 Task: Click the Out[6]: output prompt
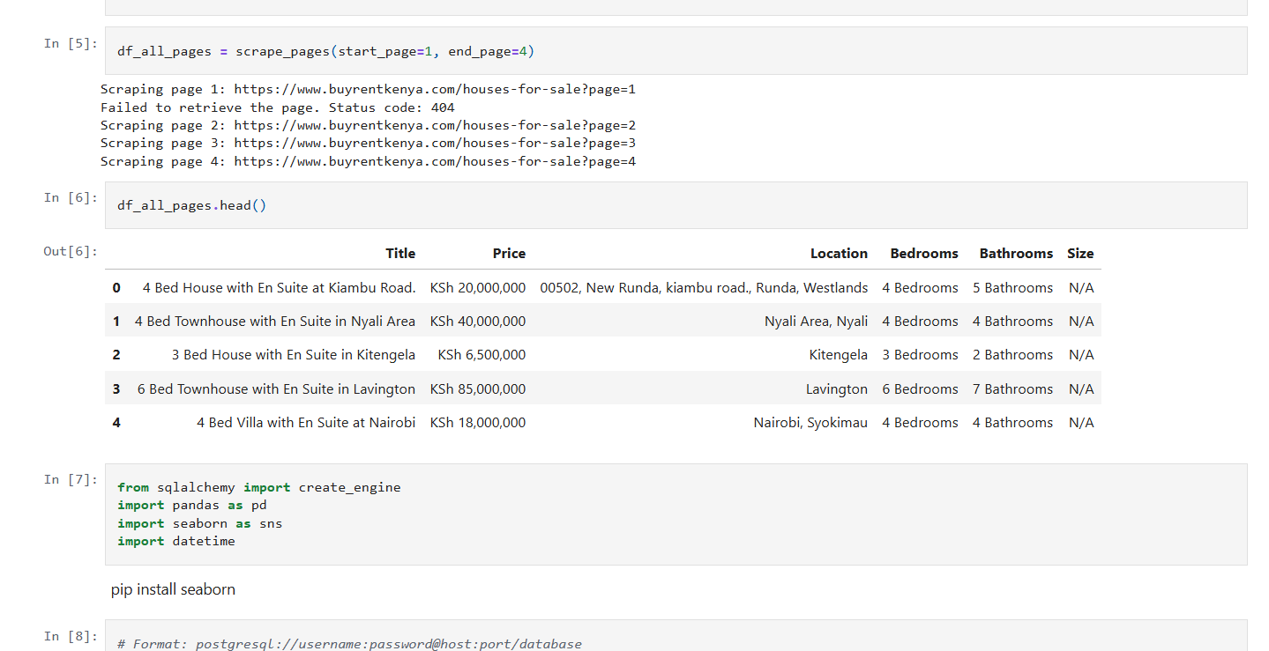click(71, 251)
